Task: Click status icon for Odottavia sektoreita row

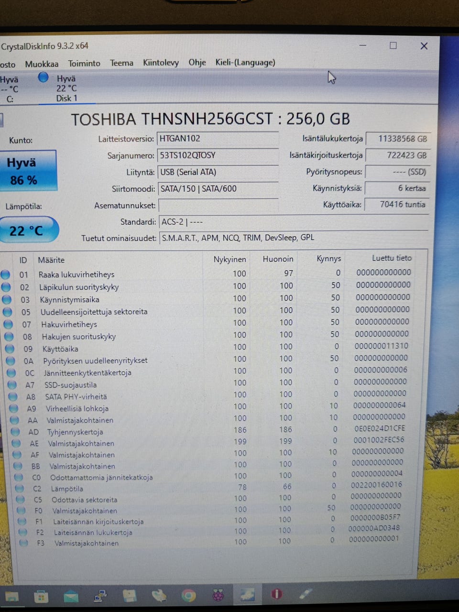Action: [x=21, y=499]
